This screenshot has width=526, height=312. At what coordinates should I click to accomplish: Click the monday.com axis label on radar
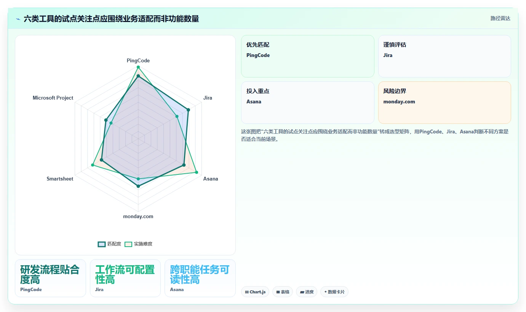(138, 216)
